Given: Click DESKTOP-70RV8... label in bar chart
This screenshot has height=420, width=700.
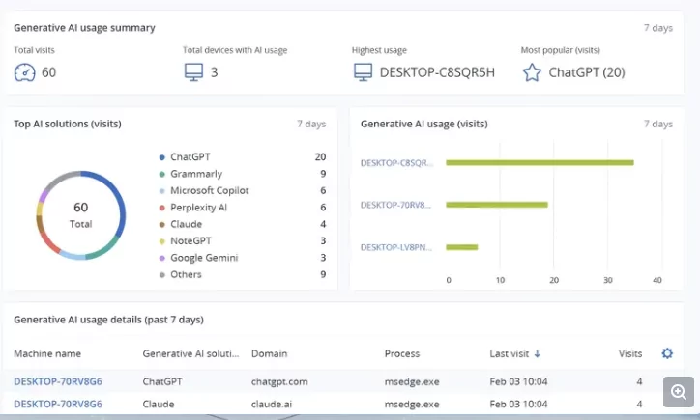Looking at the screenshot, I should coord(396,205).
